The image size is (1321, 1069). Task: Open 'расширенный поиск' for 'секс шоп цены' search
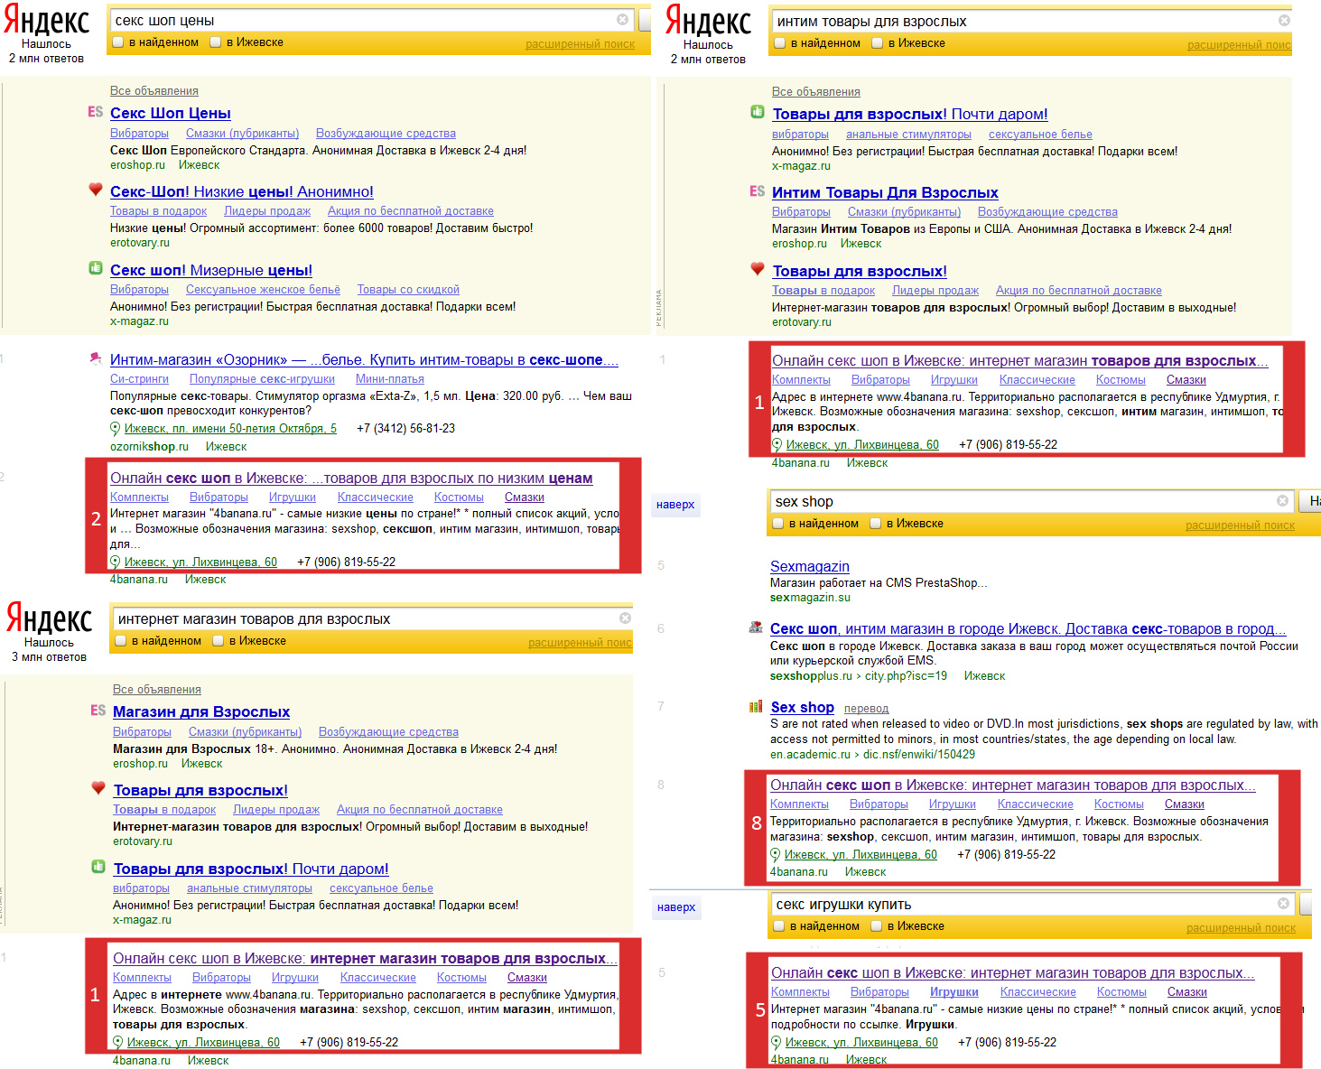(x=581, y=44)
